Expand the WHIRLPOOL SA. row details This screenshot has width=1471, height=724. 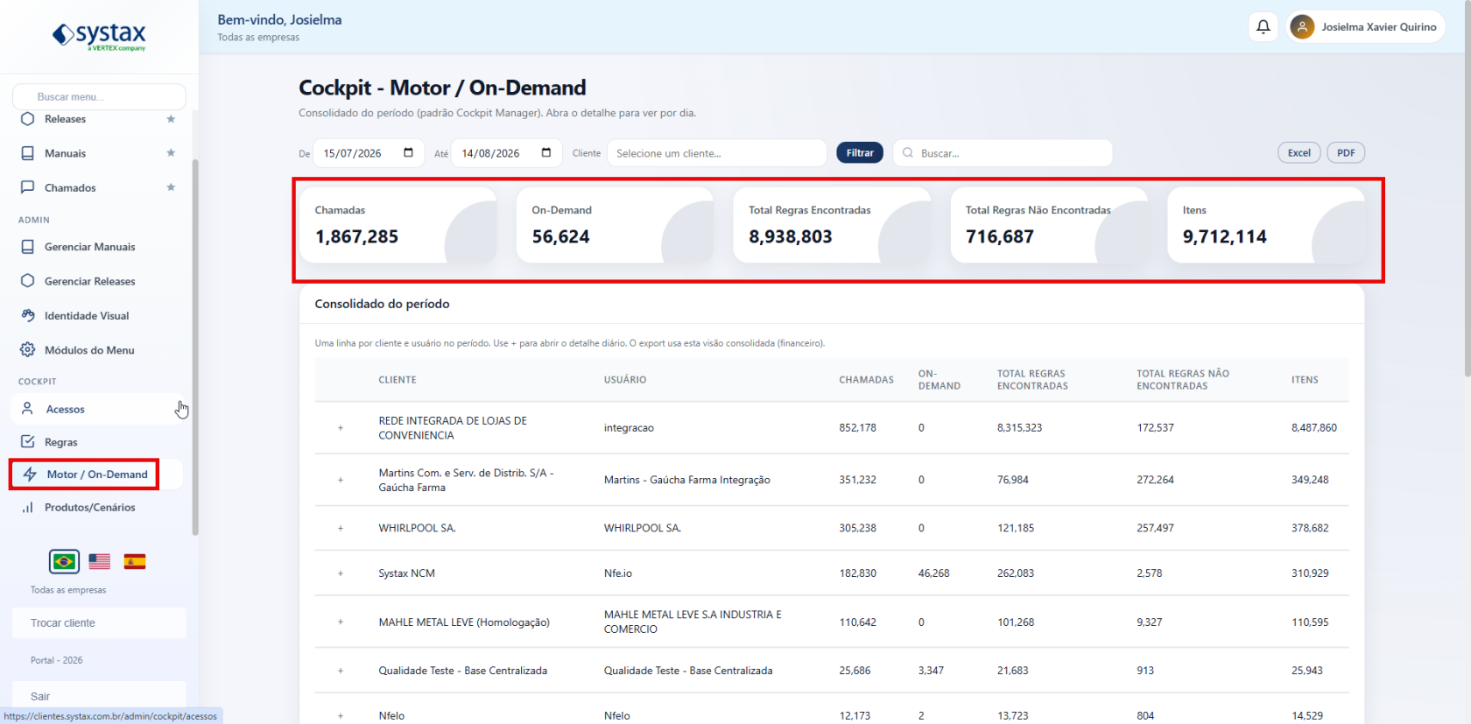pyautogui.click(x=341, y=528)
